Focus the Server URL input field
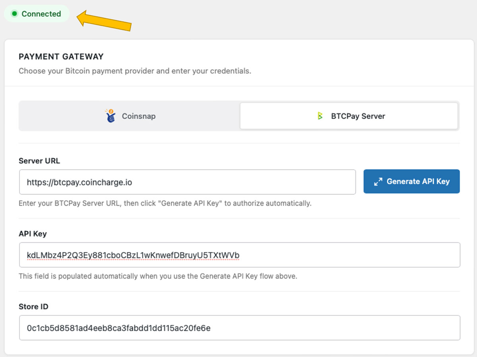The width and height of the screenshot is (477, 357). [187, 182]
